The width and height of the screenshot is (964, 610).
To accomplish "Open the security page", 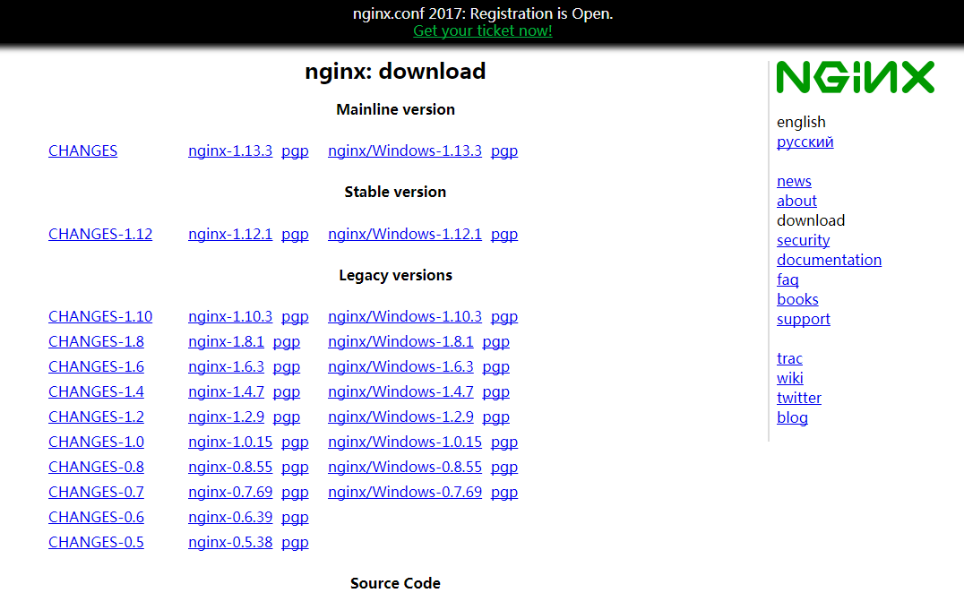I will [x=803, y=241].
